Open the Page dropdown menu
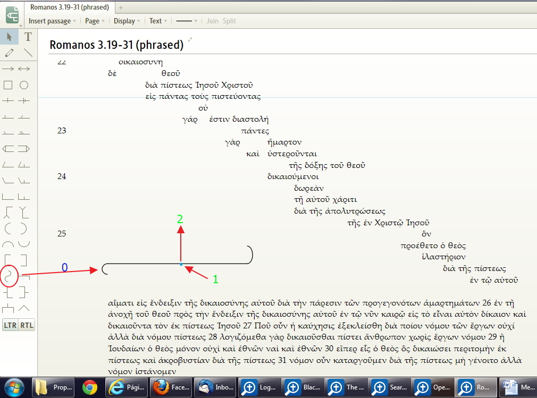 pyautogui.click(x=95, y=21)
